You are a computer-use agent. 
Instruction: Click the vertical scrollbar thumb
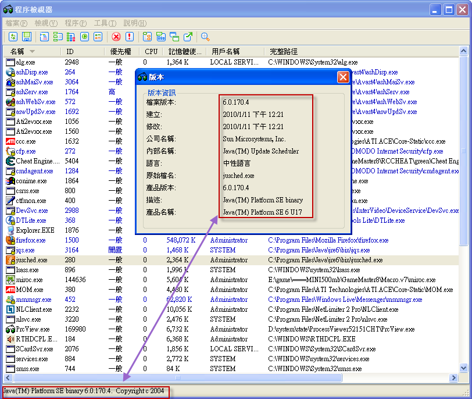coord(464,151)
